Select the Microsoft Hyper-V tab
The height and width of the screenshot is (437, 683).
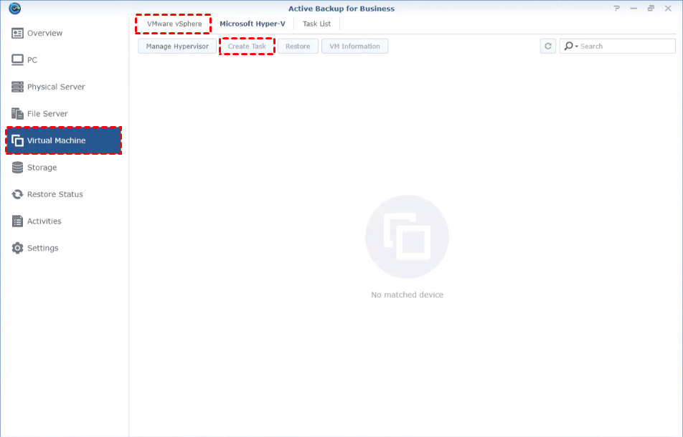(x=253, y=24)
